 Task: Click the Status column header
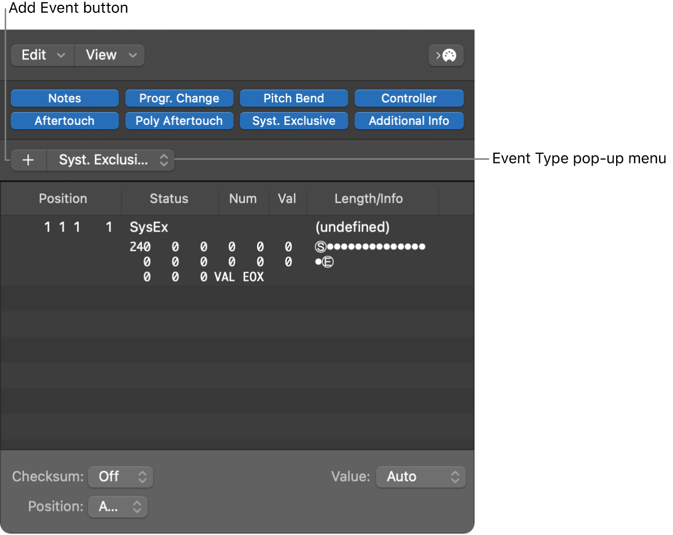click(169, 198)
